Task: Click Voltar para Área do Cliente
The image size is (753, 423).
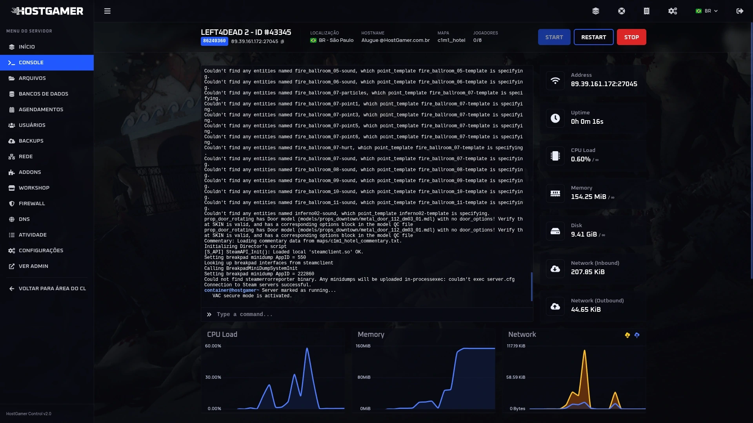Action: tap(47, 289)
